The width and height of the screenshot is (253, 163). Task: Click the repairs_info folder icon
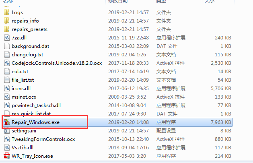[6, 21]
